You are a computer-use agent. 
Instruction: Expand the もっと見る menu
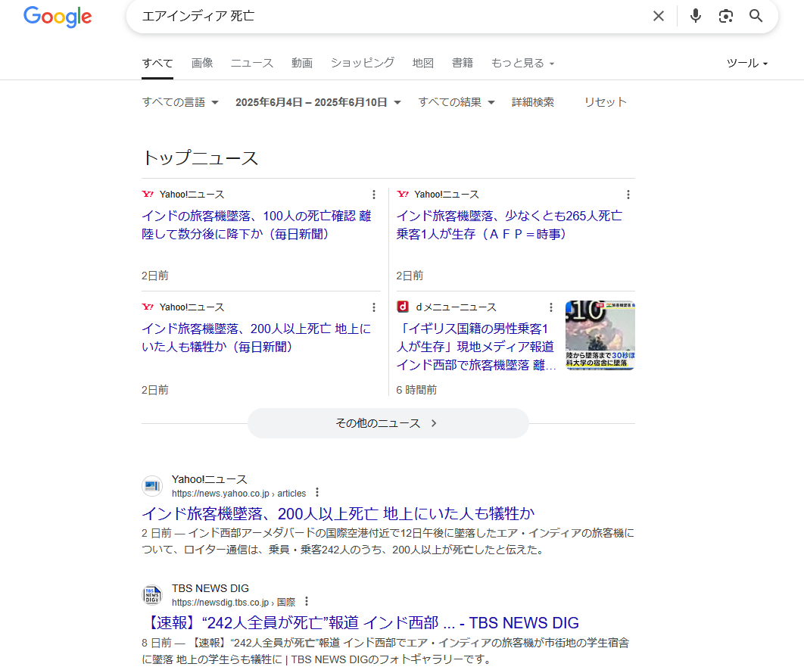coord(523,63)
